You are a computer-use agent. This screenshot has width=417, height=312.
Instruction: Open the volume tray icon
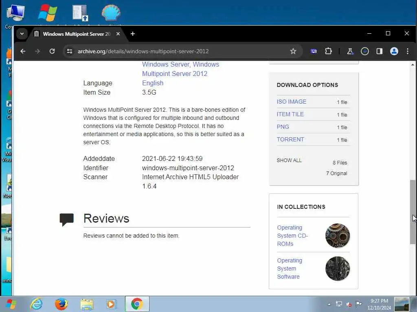pyautogui.click(x=349, y=304)
